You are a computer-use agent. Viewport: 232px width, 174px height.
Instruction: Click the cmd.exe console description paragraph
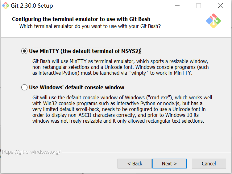pyautogui.click(x=122, y=109)
